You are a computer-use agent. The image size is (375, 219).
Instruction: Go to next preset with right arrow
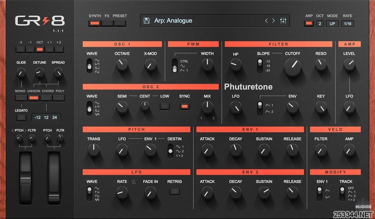click(273, 21)
